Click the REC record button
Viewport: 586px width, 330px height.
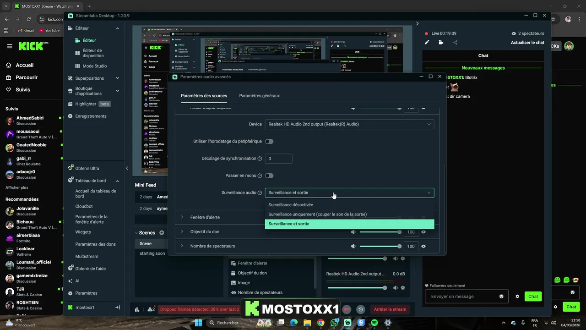coord(347,309)
